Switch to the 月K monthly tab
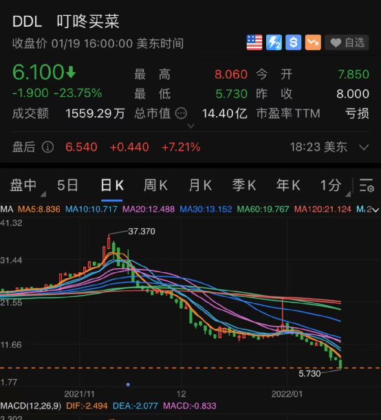This screenshot has width=381, height=420. (200, 186)
